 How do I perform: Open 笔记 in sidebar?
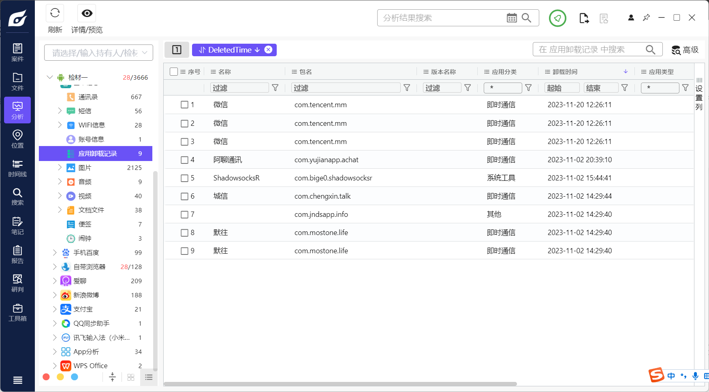click(17, 226)
